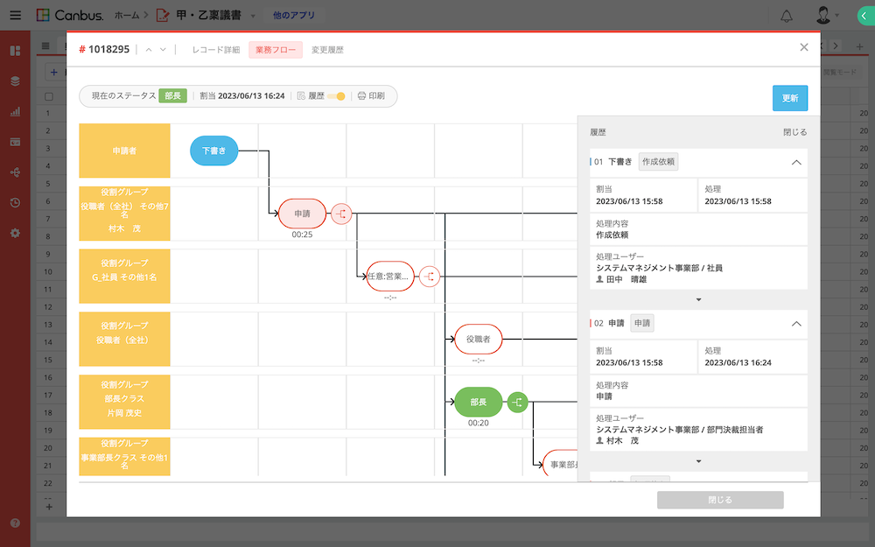The height and width of the screenshot is (547, 875).
Task: Click 閉じる link in the history panel
Action: 794,132
